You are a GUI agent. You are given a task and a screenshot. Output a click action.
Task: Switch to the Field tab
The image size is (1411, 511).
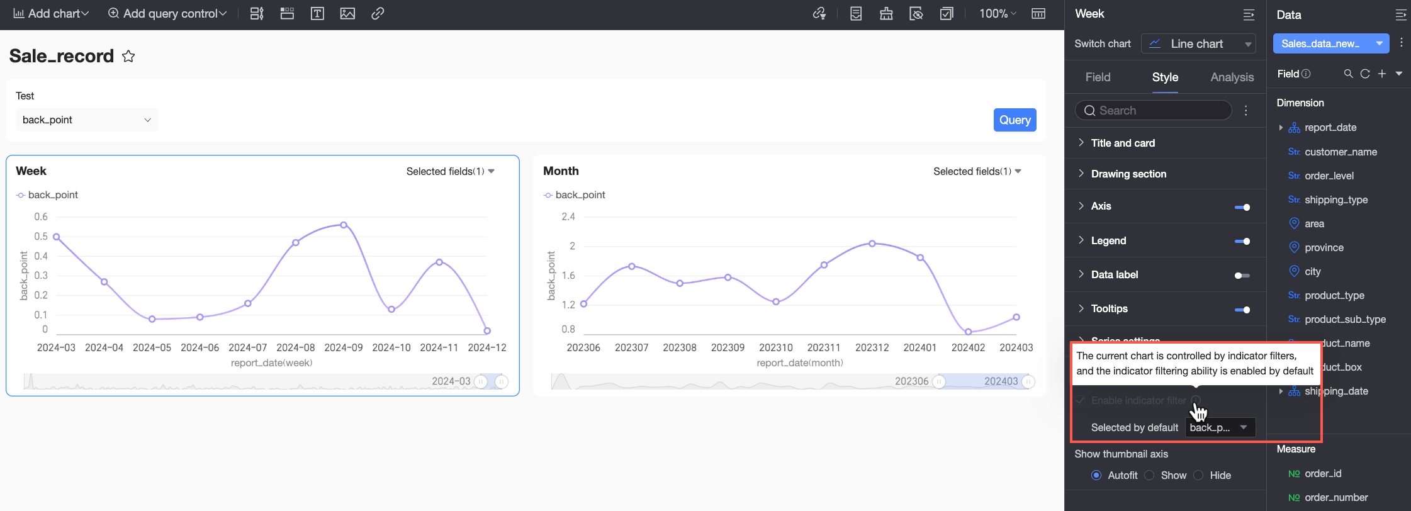pyautogui.click(x=1098, y=77)
